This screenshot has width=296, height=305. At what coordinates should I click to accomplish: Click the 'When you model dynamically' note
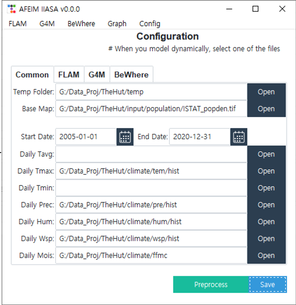(x=194, y=49)
